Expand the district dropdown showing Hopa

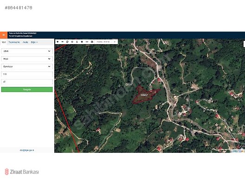27,59
